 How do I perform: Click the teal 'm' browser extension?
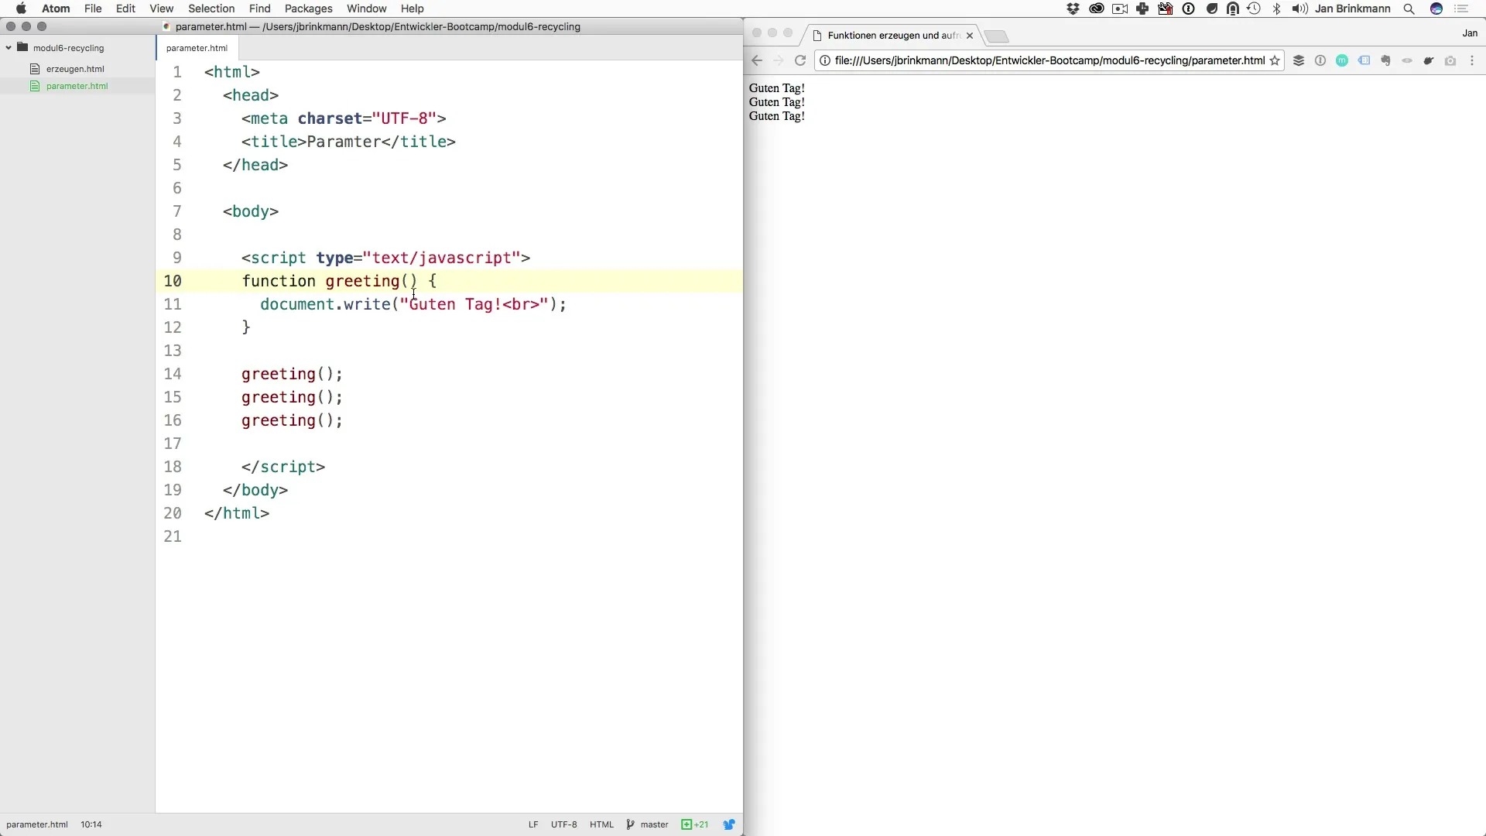point(1342,60)
